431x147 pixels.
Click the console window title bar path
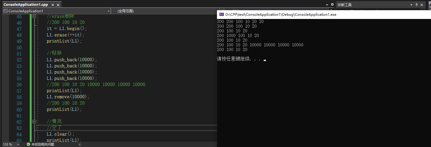tap(281, 14)
